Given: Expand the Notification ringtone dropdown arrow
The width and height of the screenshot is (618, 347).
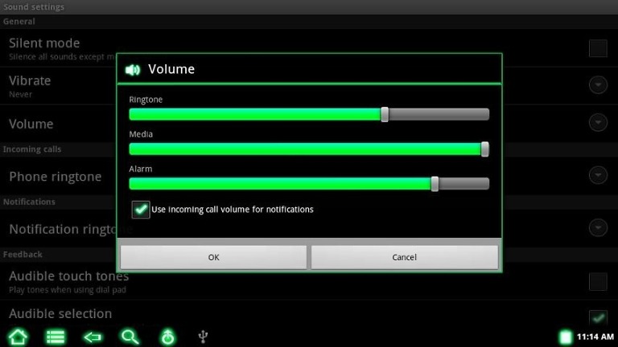Looking at the screenshot, I should click(x=598, y=228).
